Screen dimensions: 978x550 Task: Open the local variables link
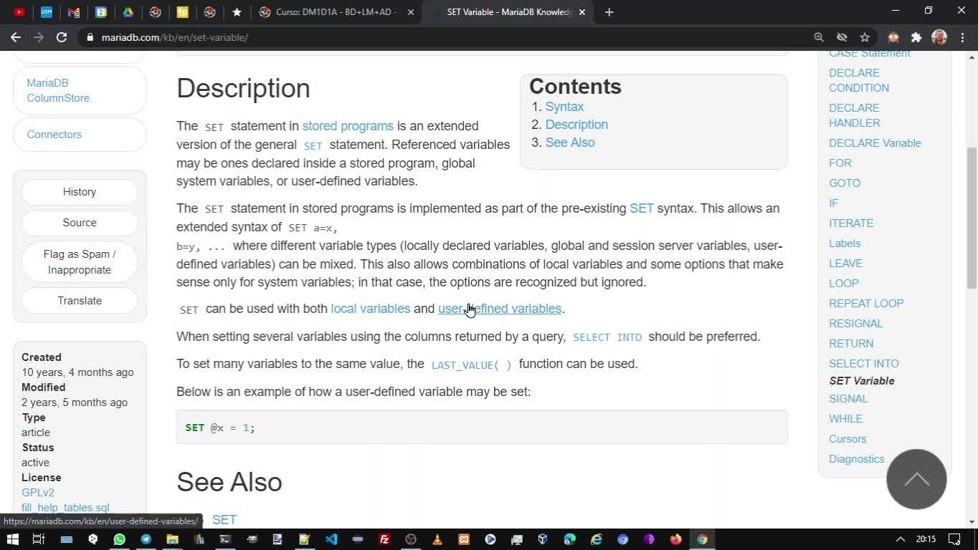coord(371,309)
